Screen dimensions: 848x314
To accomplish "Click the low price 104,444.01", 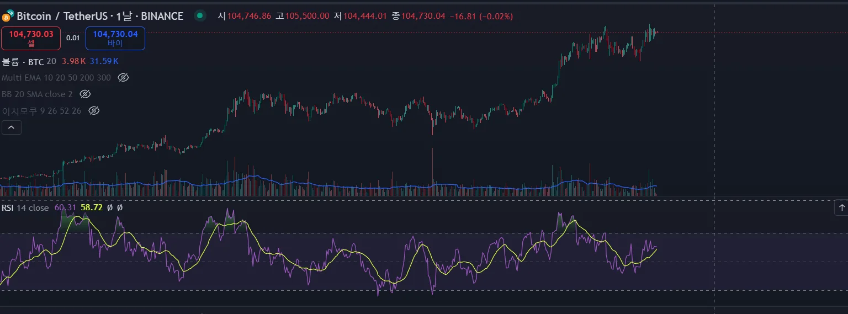I will pyautogui.click(x=365, y=16).
